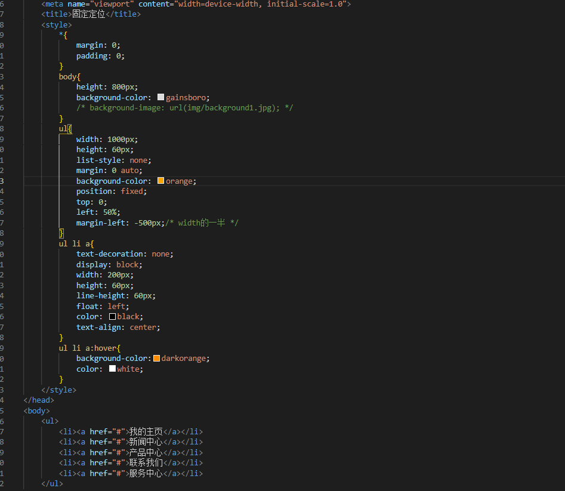Click the closing '</ul>' tag
565x491 pixels.
[x=52, y=483]
